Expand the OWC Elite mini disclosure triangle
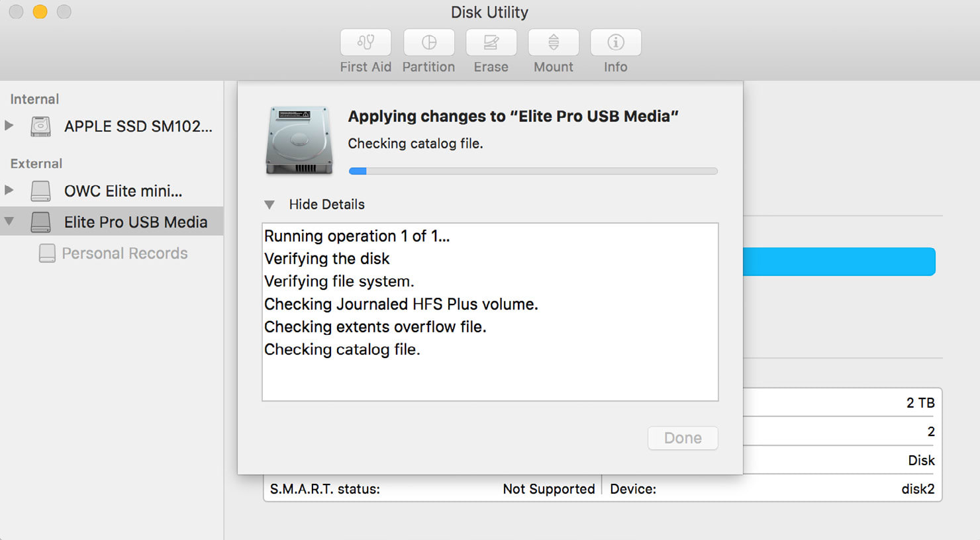The width and height of the screenshot is (980, 540). pyautogui.click(x=9, y=190)
